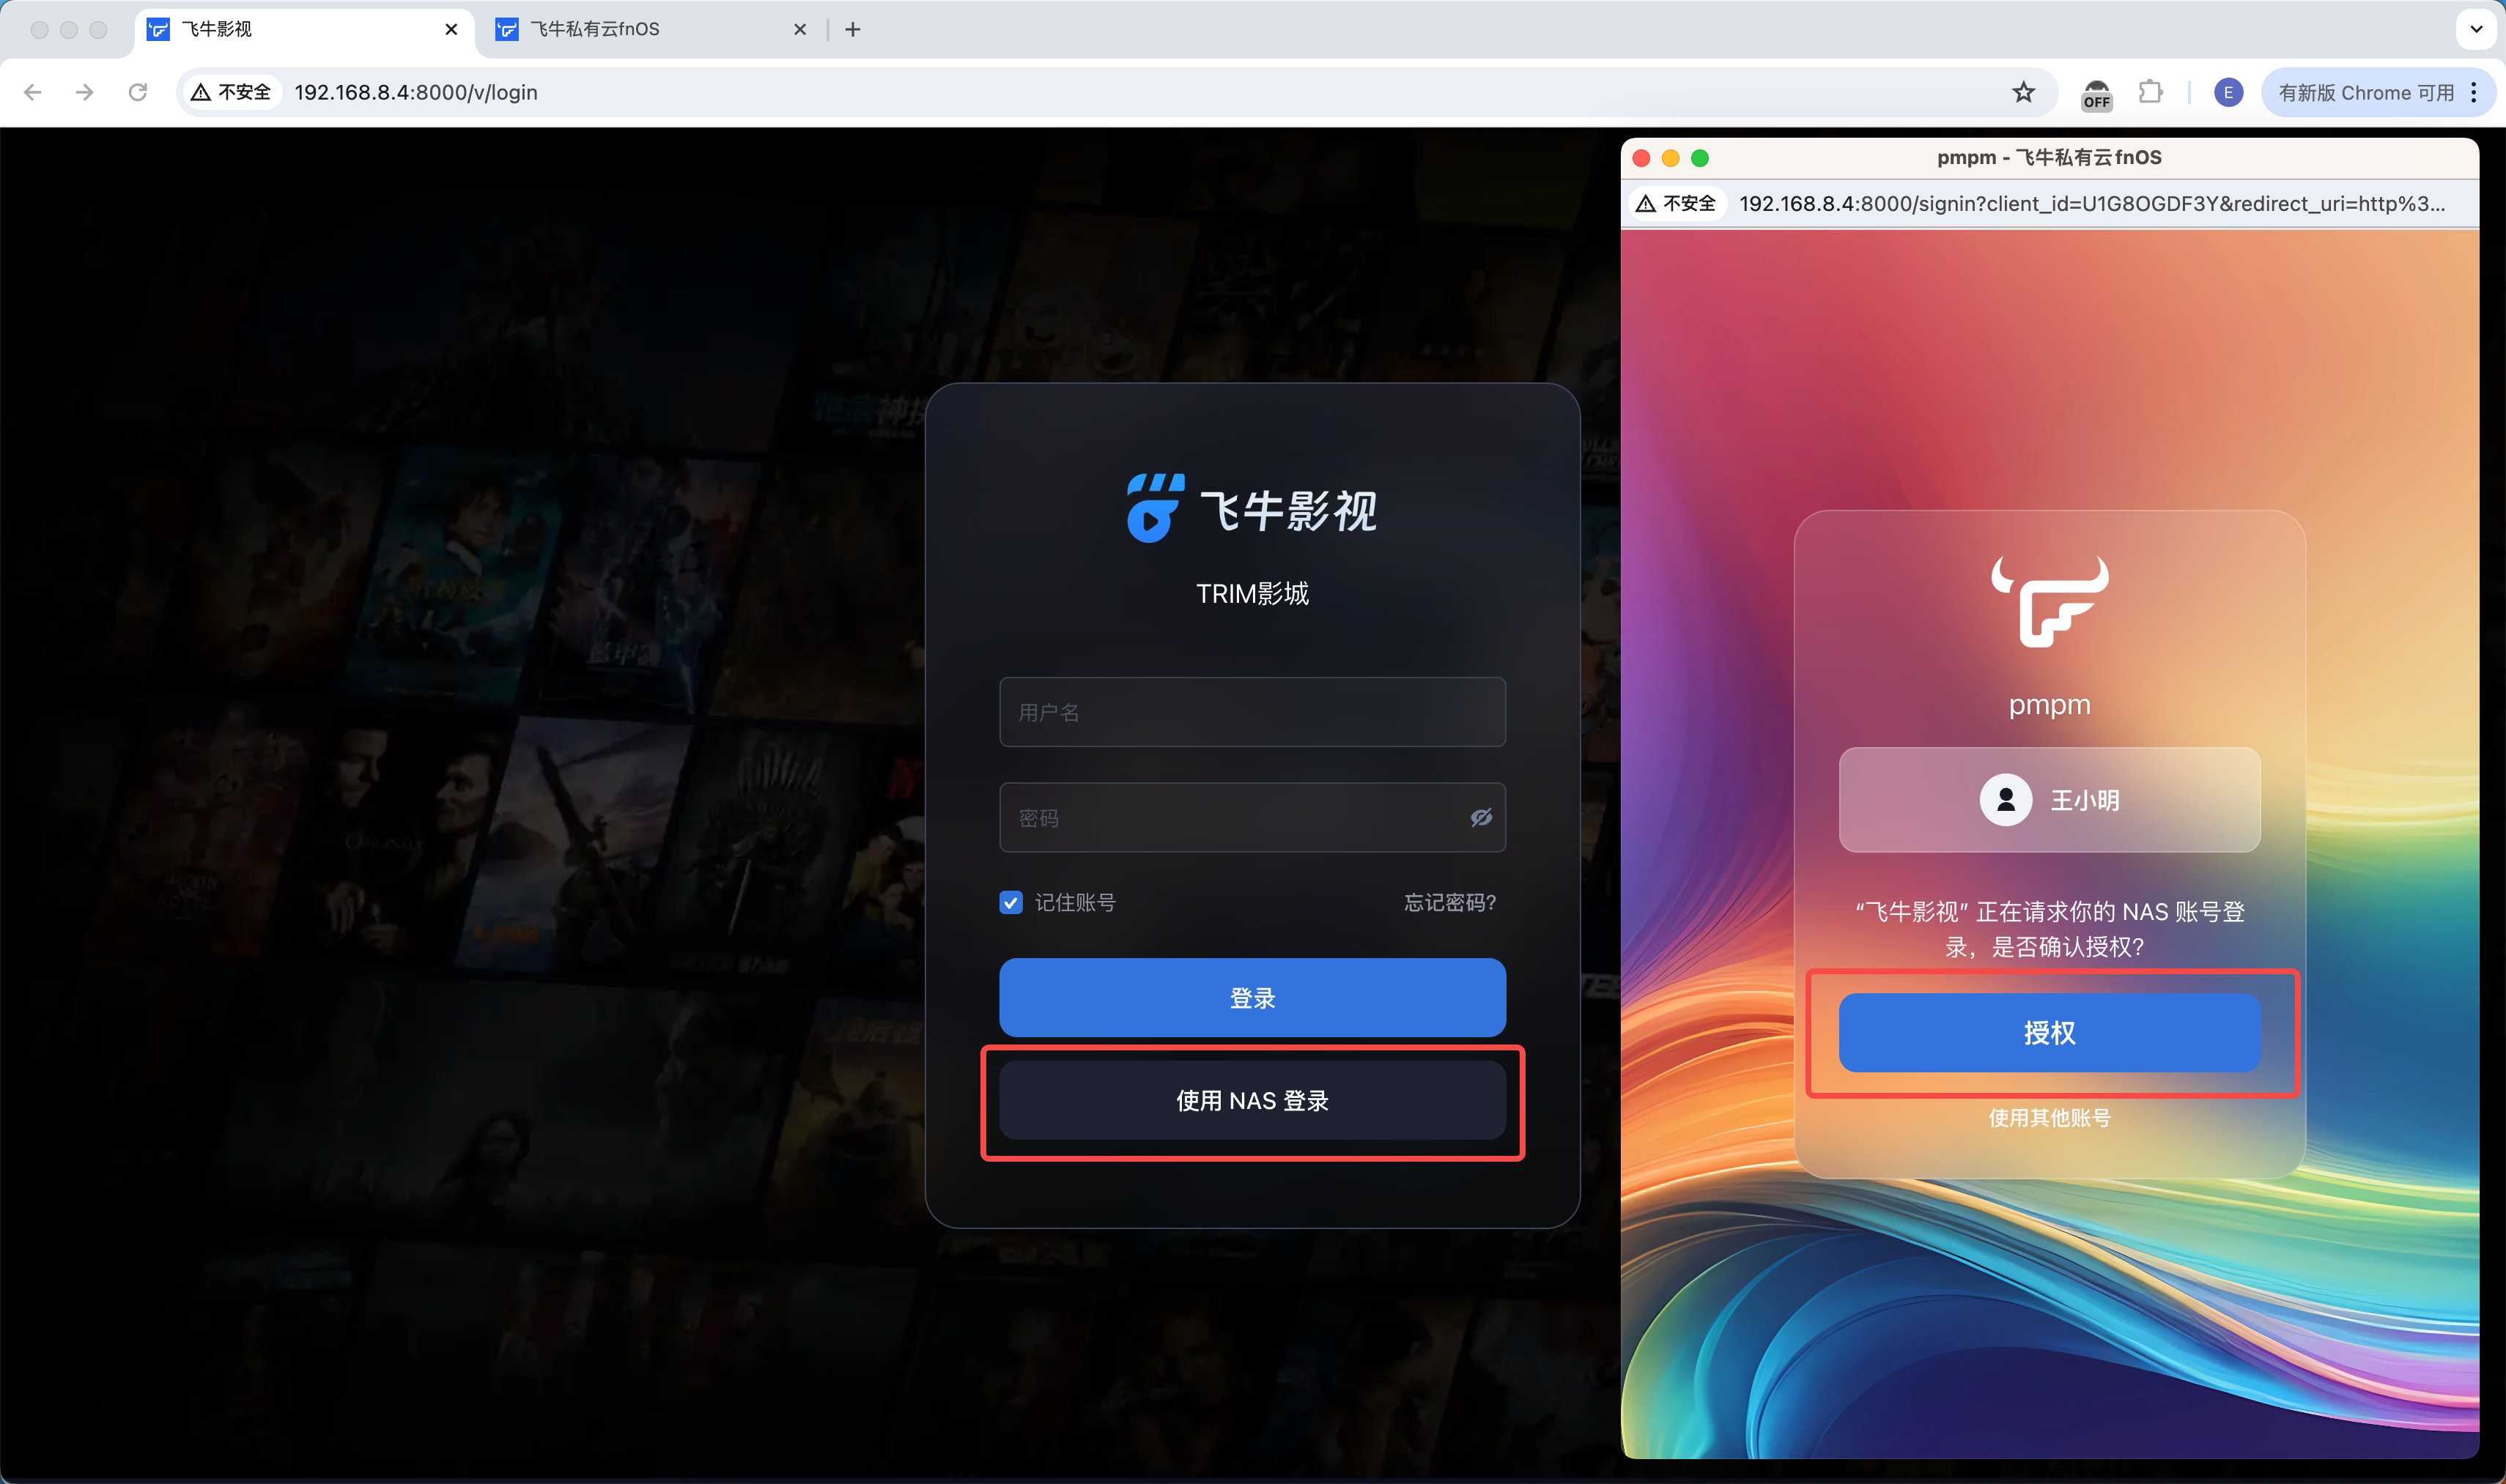Open the Chrome profile avatar E
The image size is (2506, 1484).
tap(2228, 92)
